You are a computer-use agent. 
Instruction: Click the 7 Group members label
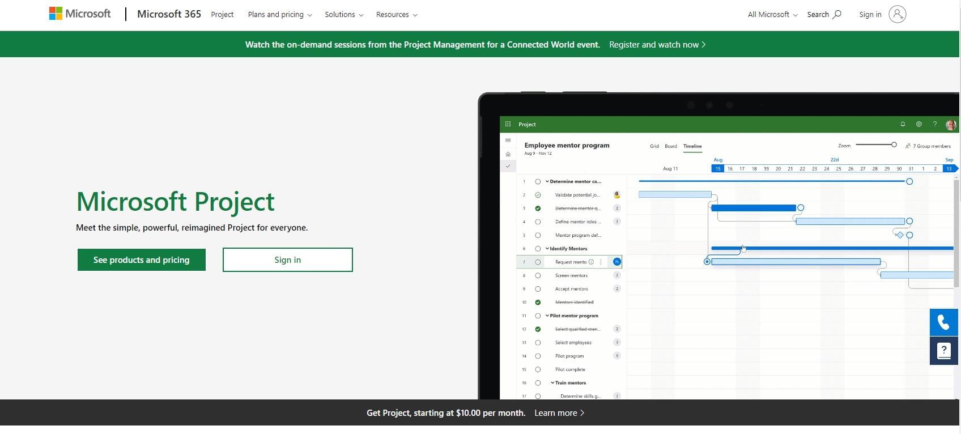pyautogui.click(x=932, y=146)
